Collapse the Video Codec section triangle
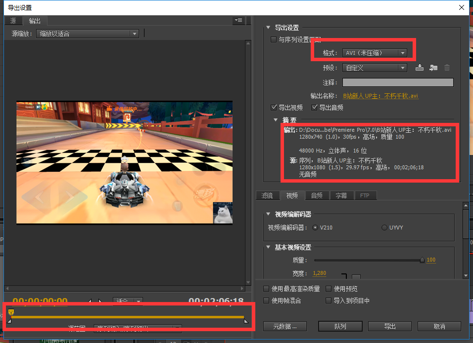The width and height of the screenshot is (473, 343). pyautogui.click(x=268, y=214)
